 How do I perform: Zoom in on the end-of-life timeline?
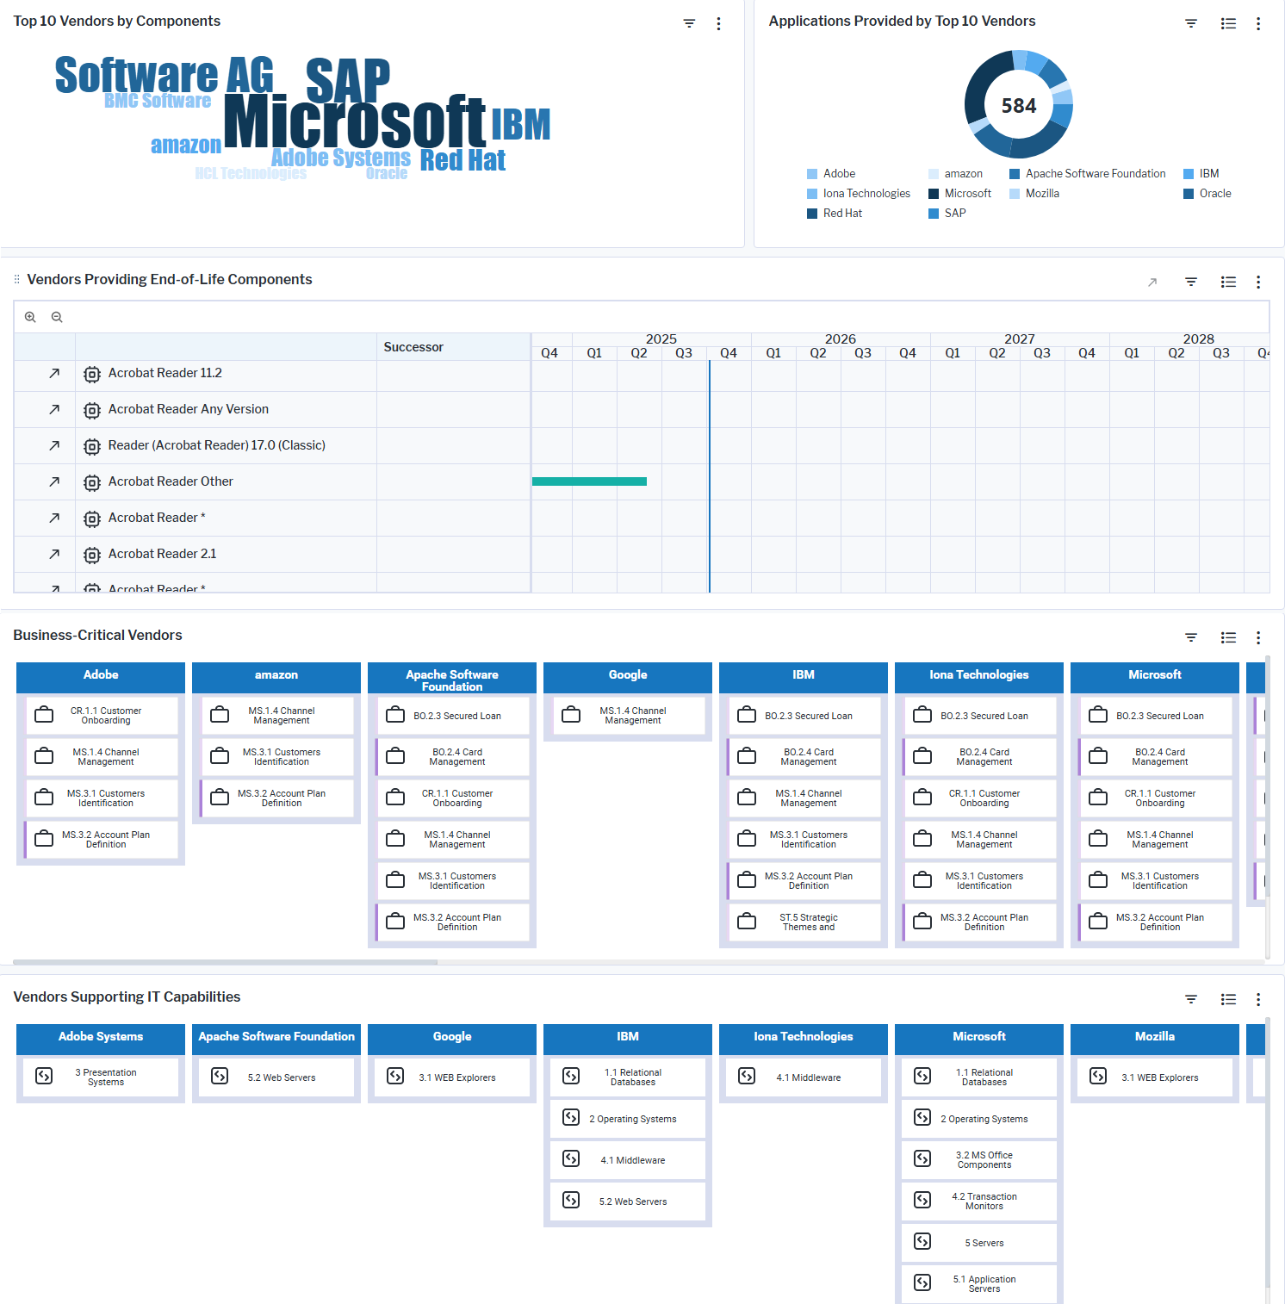point(30,317)
